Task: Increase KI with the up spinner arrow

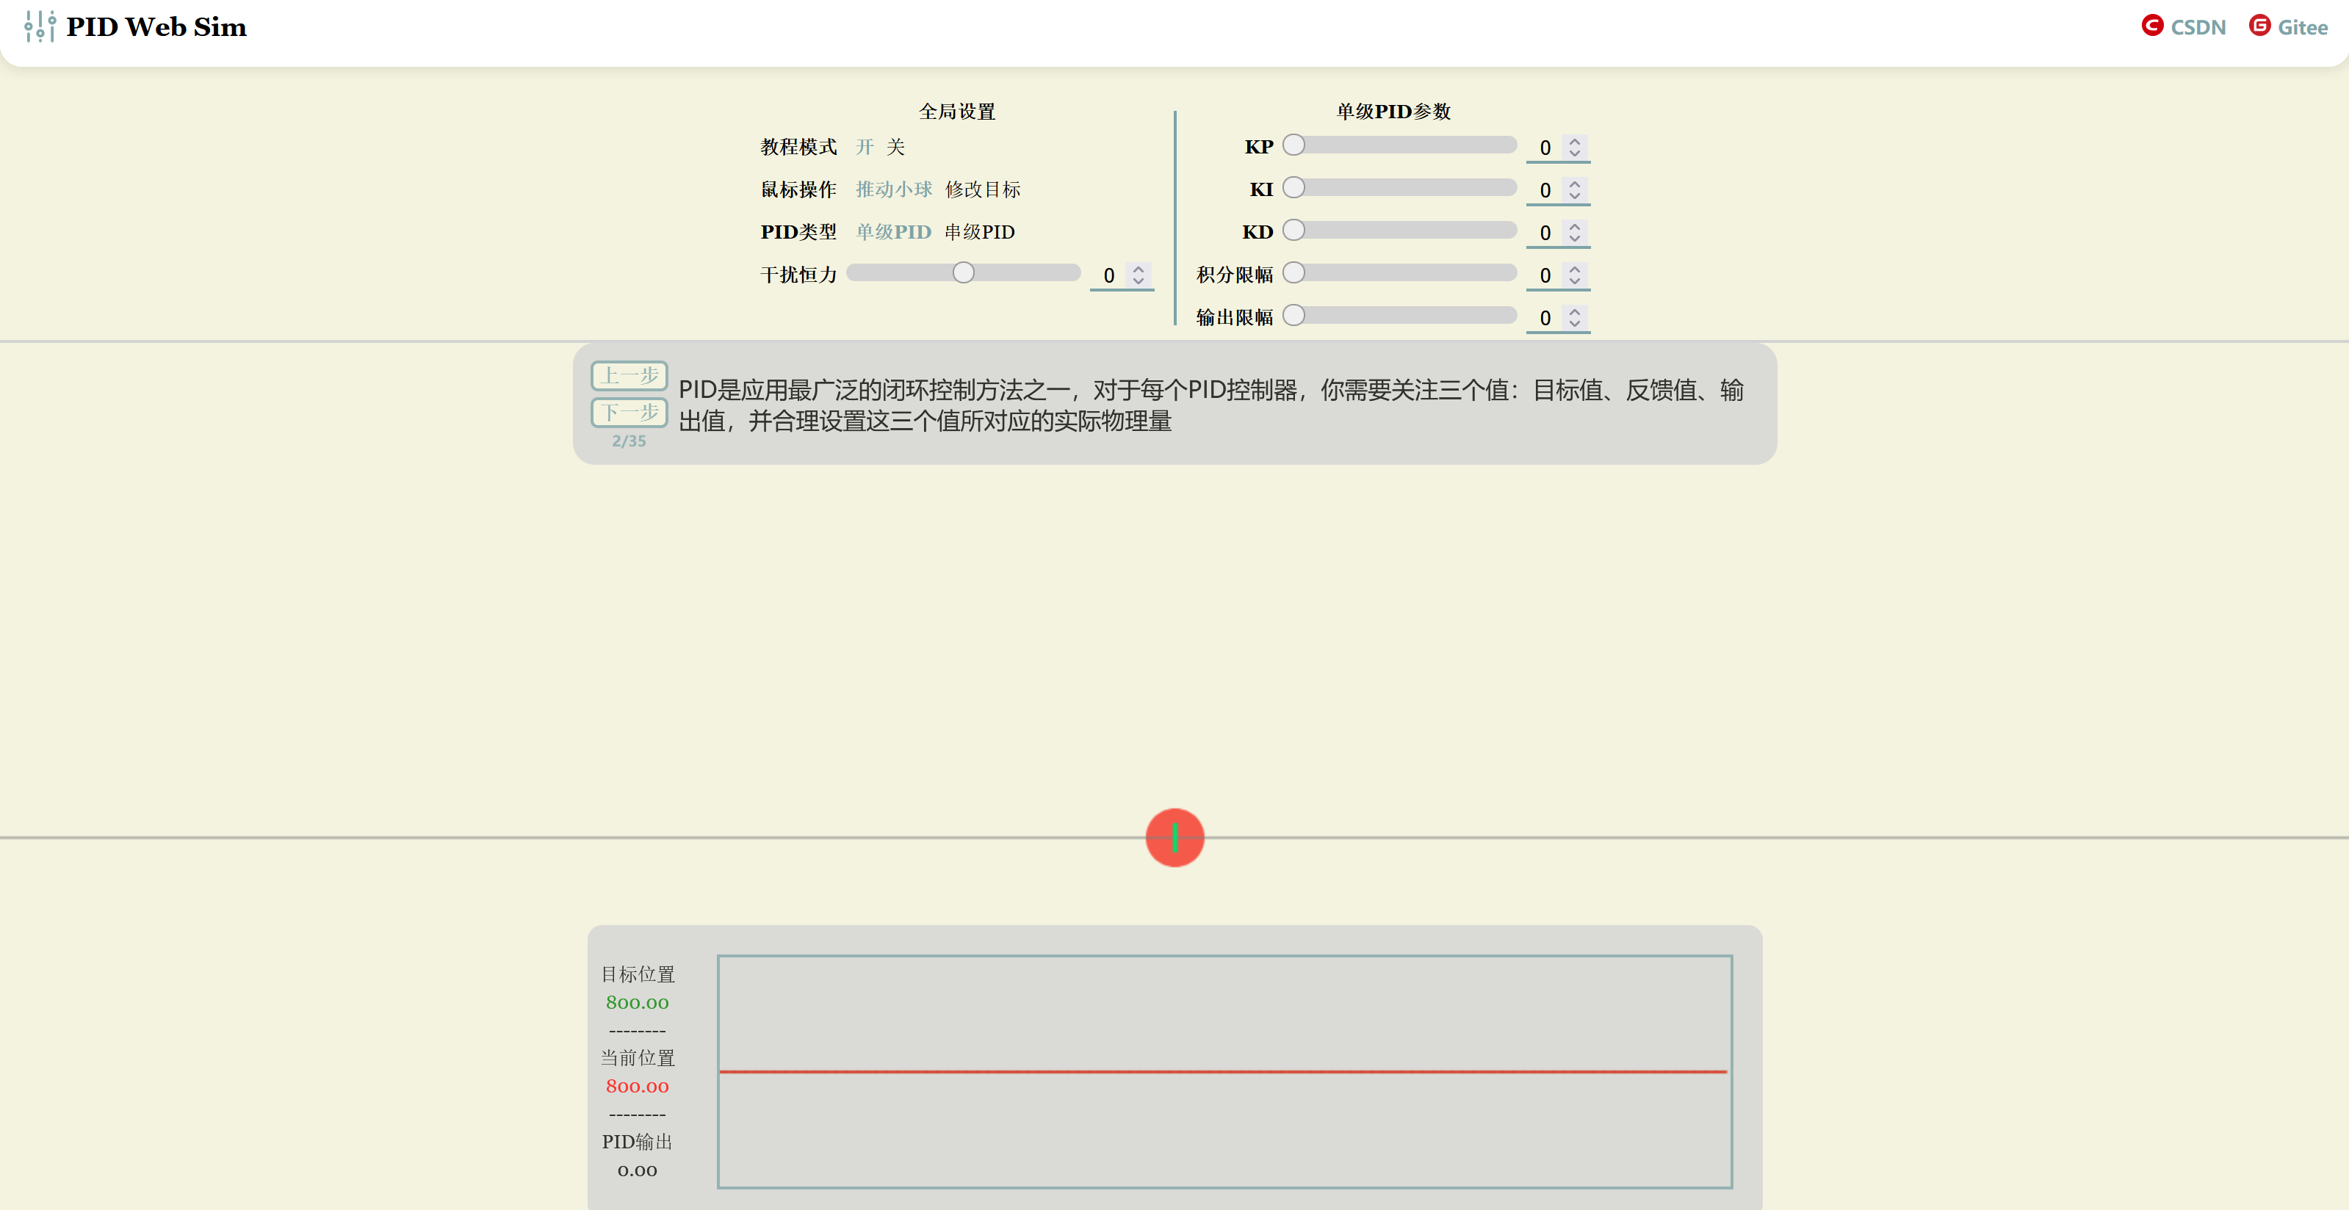Action: pos(1575,184)
